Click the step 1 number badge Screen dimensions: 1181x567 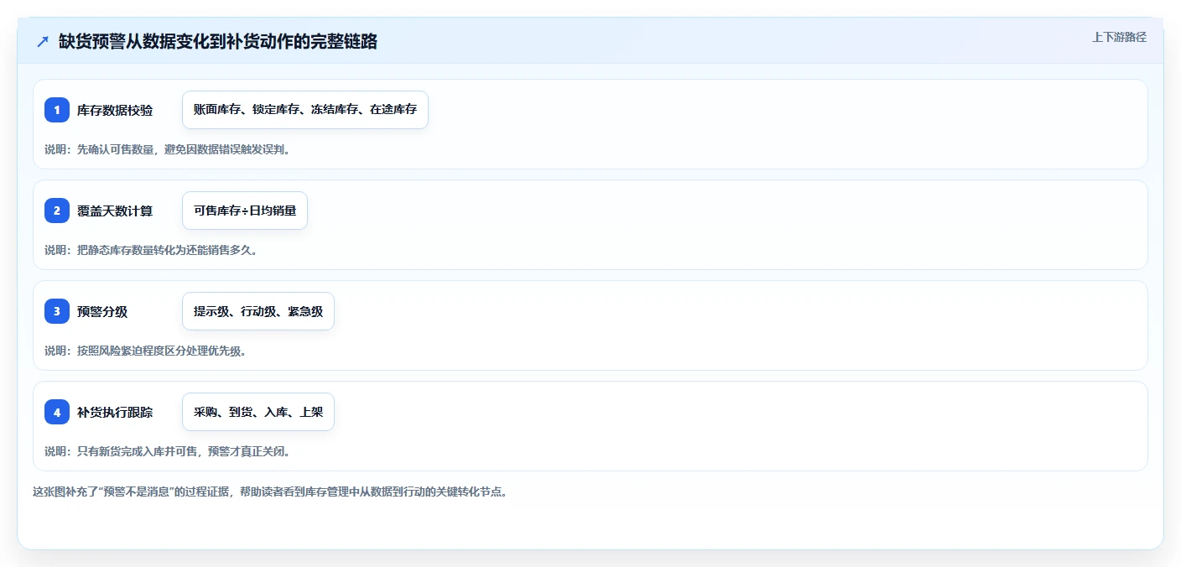(x=57, y=110)
